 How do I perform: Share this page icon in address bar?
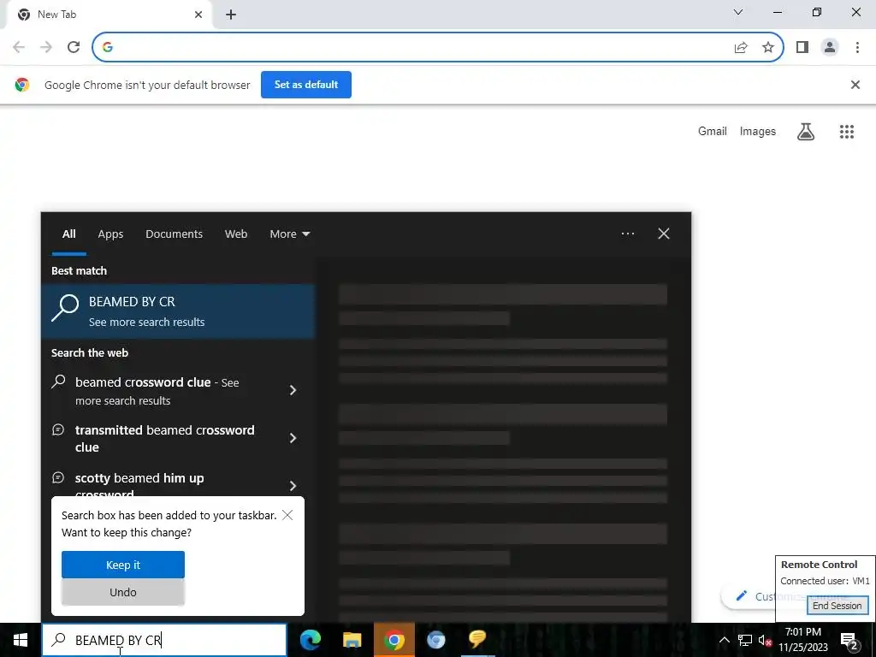[741, 47]
